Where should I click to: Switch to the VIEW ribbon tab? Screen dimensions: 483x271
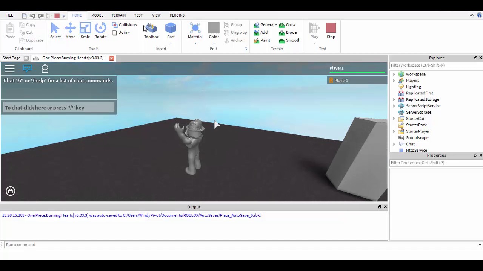(156, 15)
